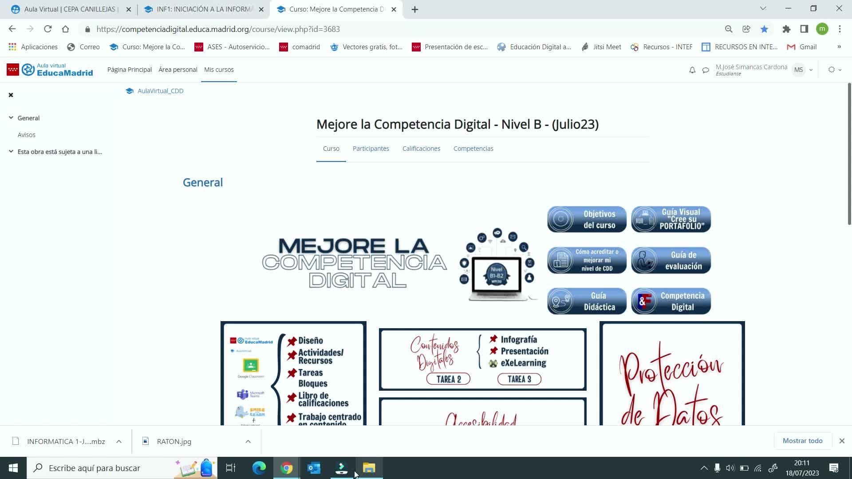Close the course index drawer with X
852x479 pixels.
point(11,95)
